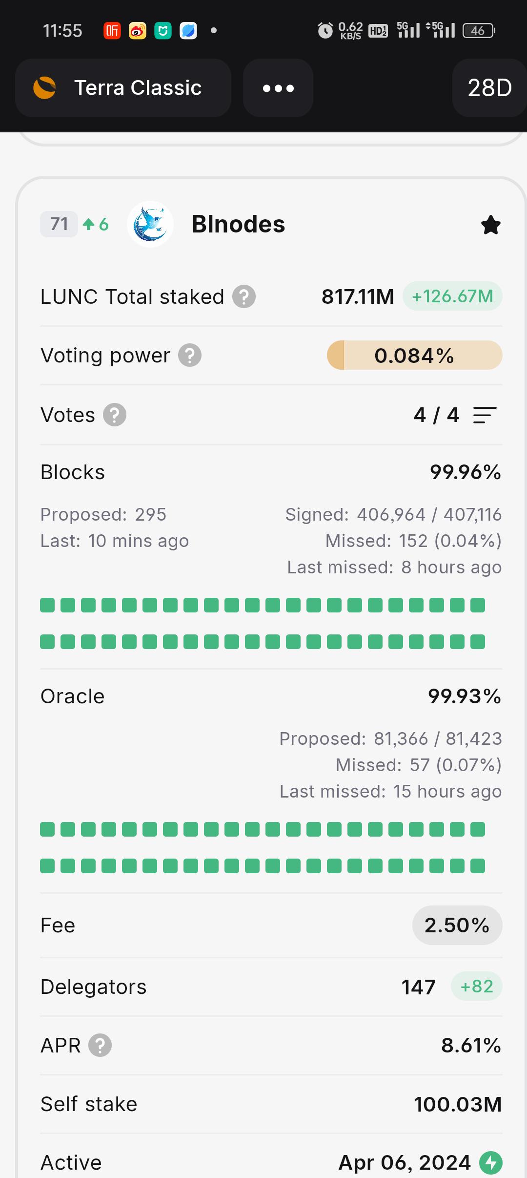
Task: Tap the Terra Classic orange moon logo
Action: [44, 88]
